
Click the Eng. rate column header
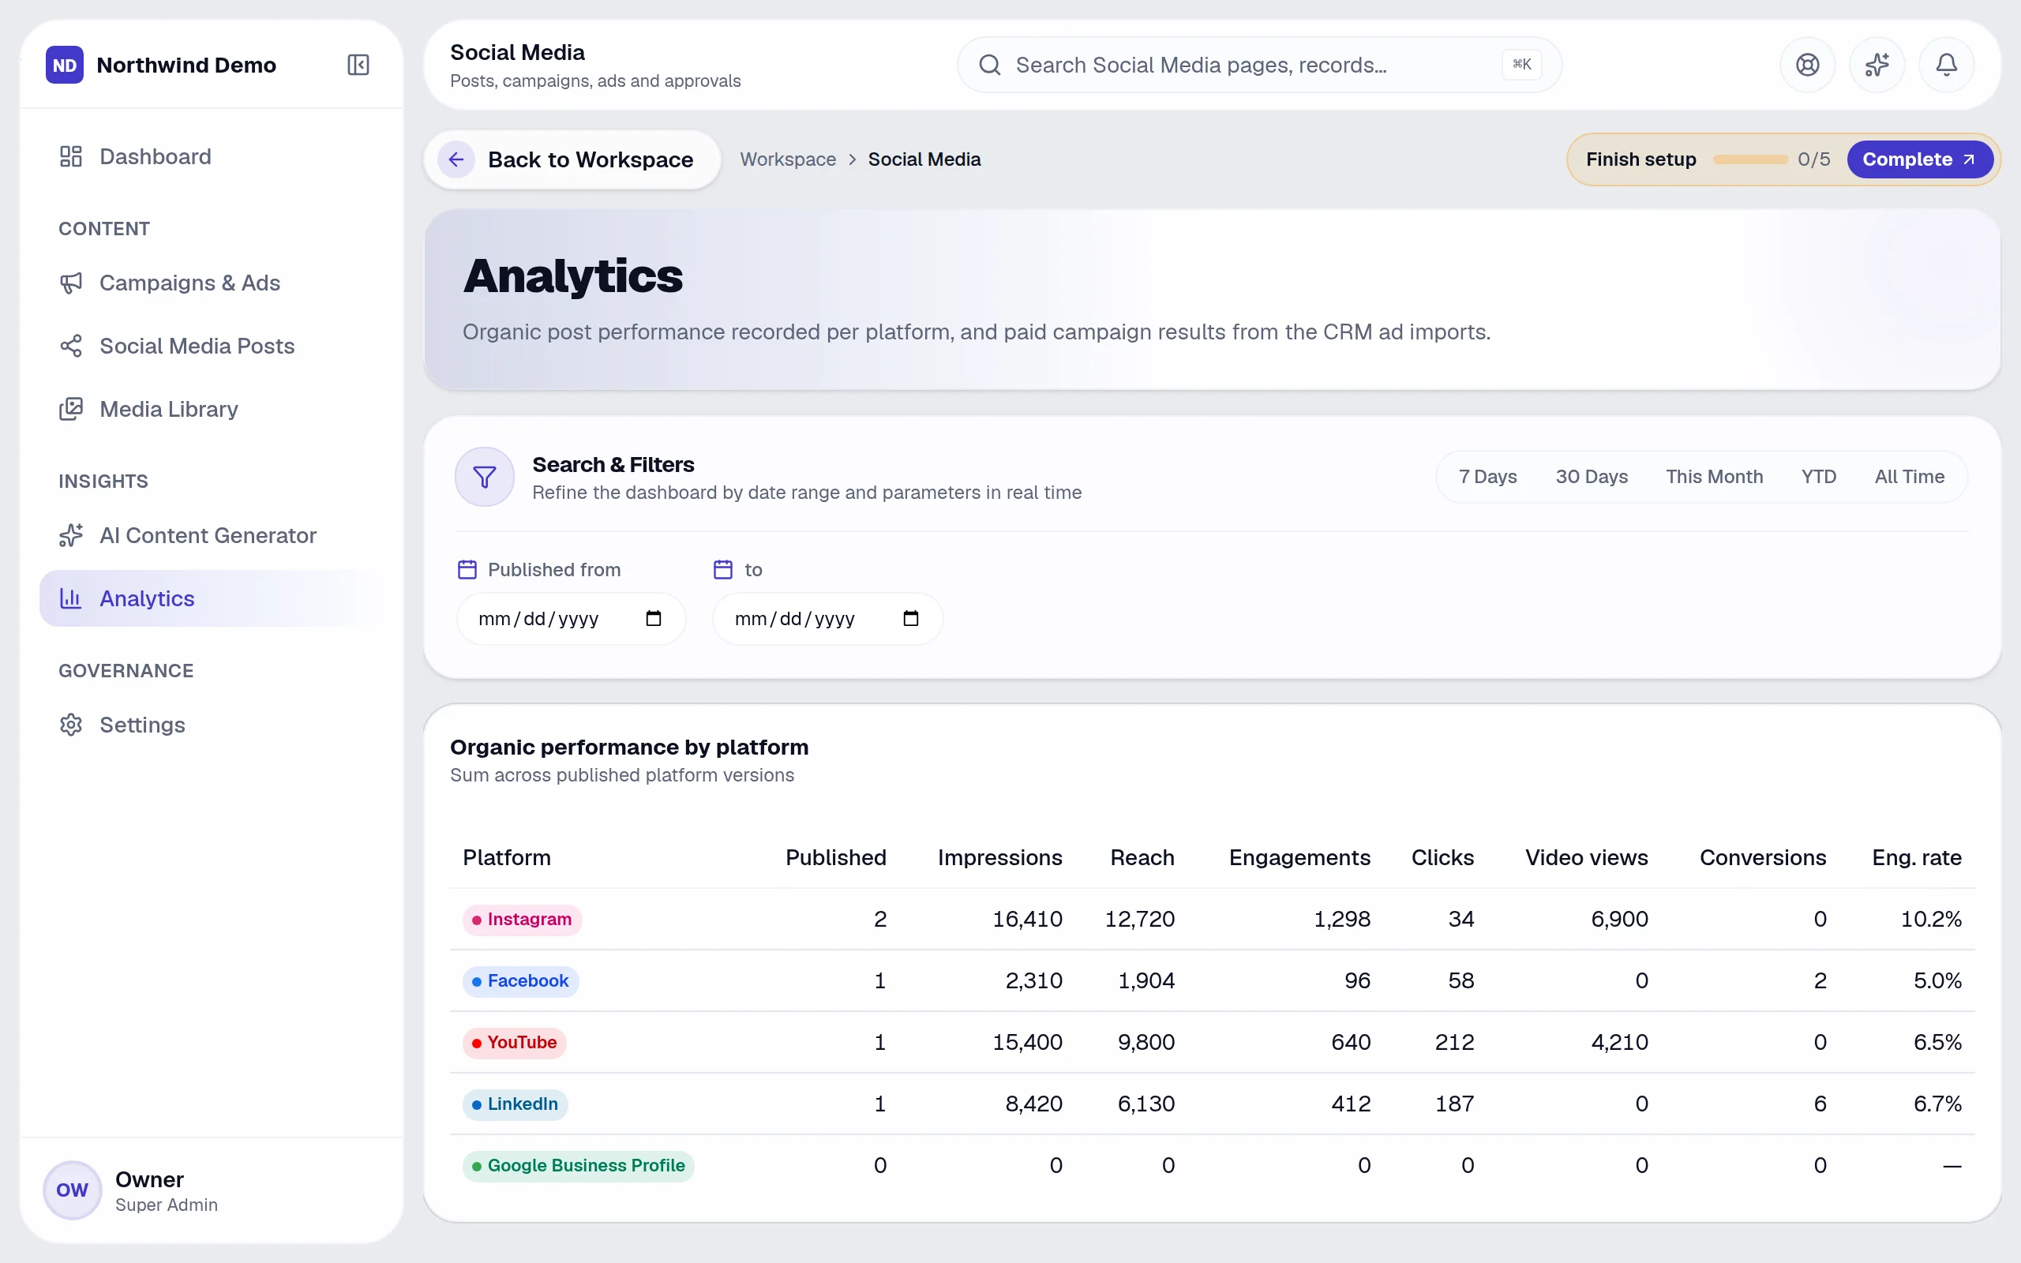click(x=1917, y=858)
